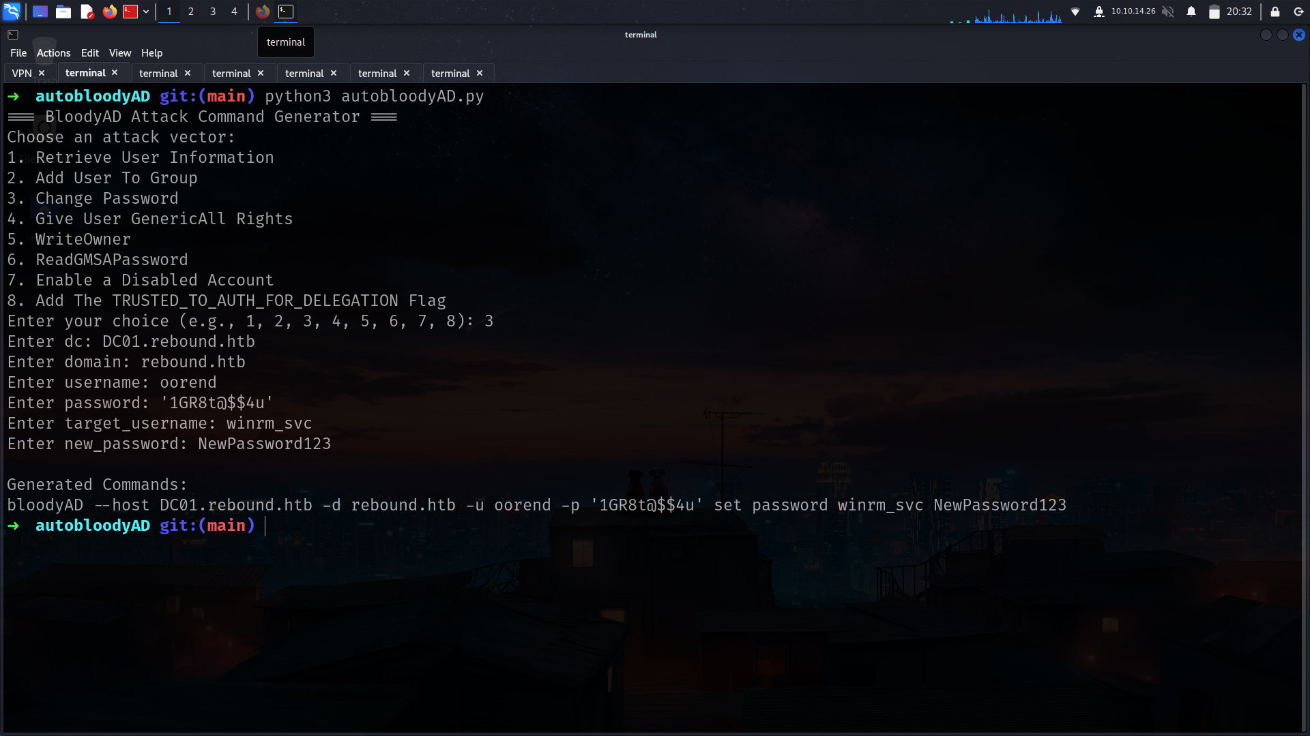Click the '1. Retrieve User Information' line
The height and width of the screenshot is (736, 1310).
[x=141, y=157]
